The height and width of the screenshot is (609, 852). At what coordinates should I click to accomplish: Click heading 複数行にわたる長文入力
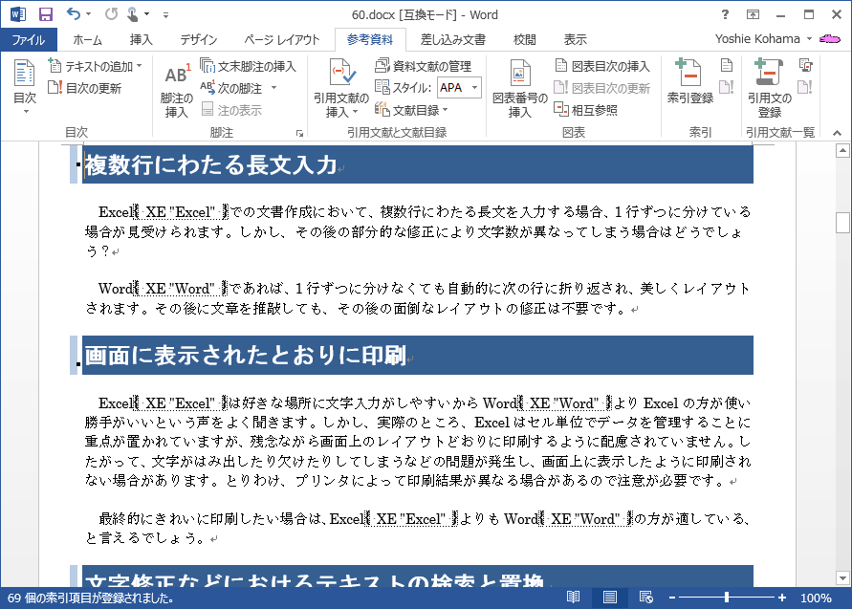[x=210, y=165]
